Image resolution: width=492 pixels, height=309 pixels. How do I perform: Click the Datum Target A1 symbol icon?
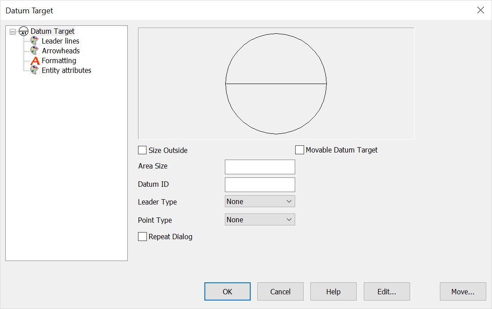(x=24, y=31)
